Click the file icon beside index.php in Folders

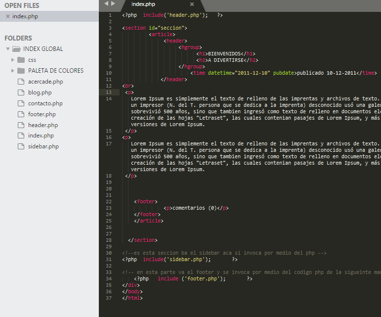pyautogui.click(x=21, y=136)
